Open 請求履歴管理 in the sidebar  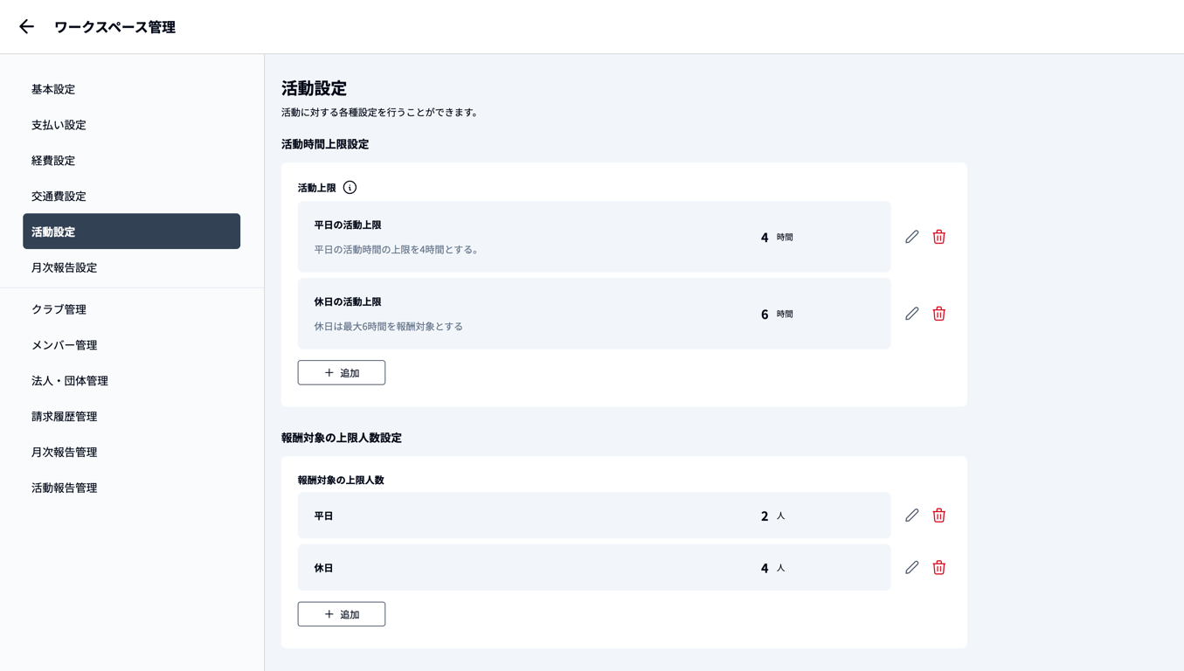pyautogui.click(x=64, y=417)
